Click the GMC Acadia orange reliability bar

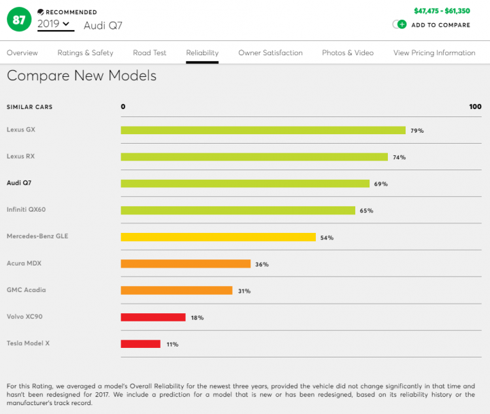[176, 291]
